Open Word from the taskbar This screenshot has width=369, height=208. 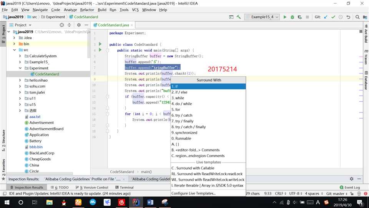pyautogui.click(x=150, y=202)
